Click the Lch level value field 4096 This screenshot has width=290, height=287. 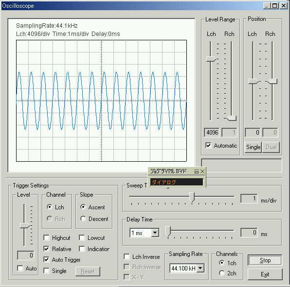tap(212, 133)
